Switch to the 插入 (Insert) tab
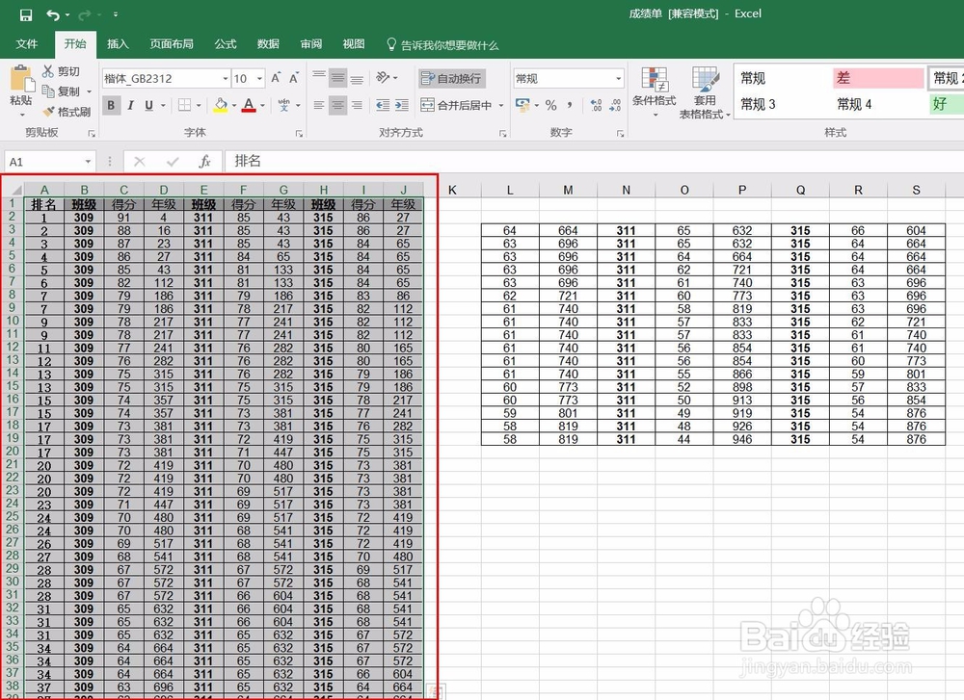The image size is (964, 700). (118, 44)
